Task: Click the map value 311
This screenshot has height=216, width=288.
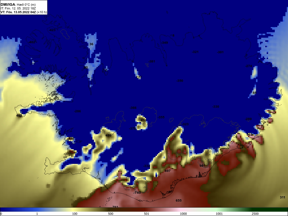Action: pyautogui.click(x=283, y=197)
